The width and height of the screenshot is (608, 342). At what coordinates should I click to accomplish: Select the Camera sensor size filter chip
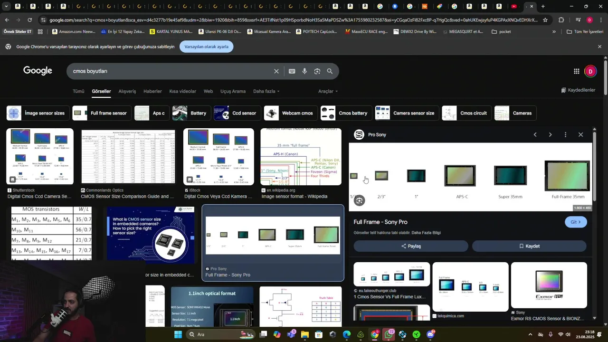[x=407, y=113]
